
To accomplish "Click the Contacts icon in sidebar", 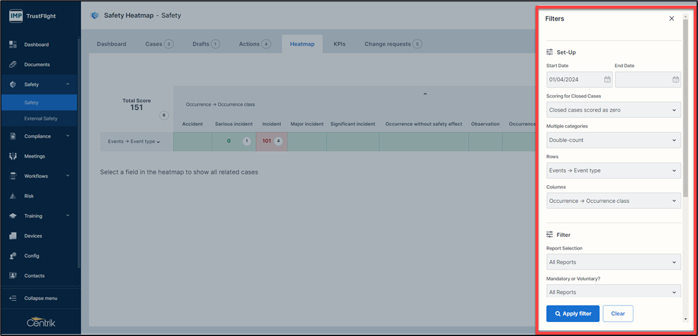I will tap(13, 275).
